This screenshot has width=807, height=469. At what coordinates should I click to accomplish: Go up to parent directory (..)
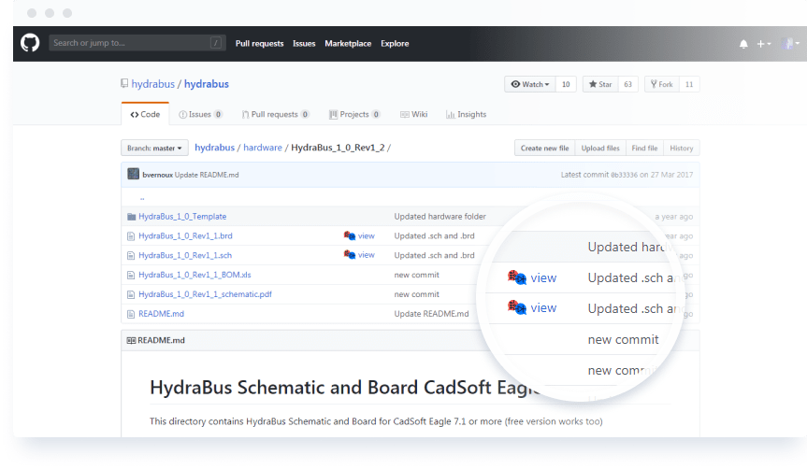coord(142,197)
